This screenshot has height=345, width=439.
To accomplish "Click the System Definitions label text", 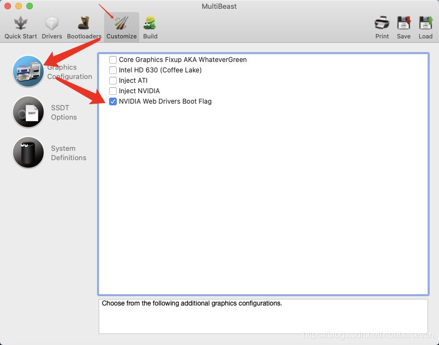I will point(69,153).
